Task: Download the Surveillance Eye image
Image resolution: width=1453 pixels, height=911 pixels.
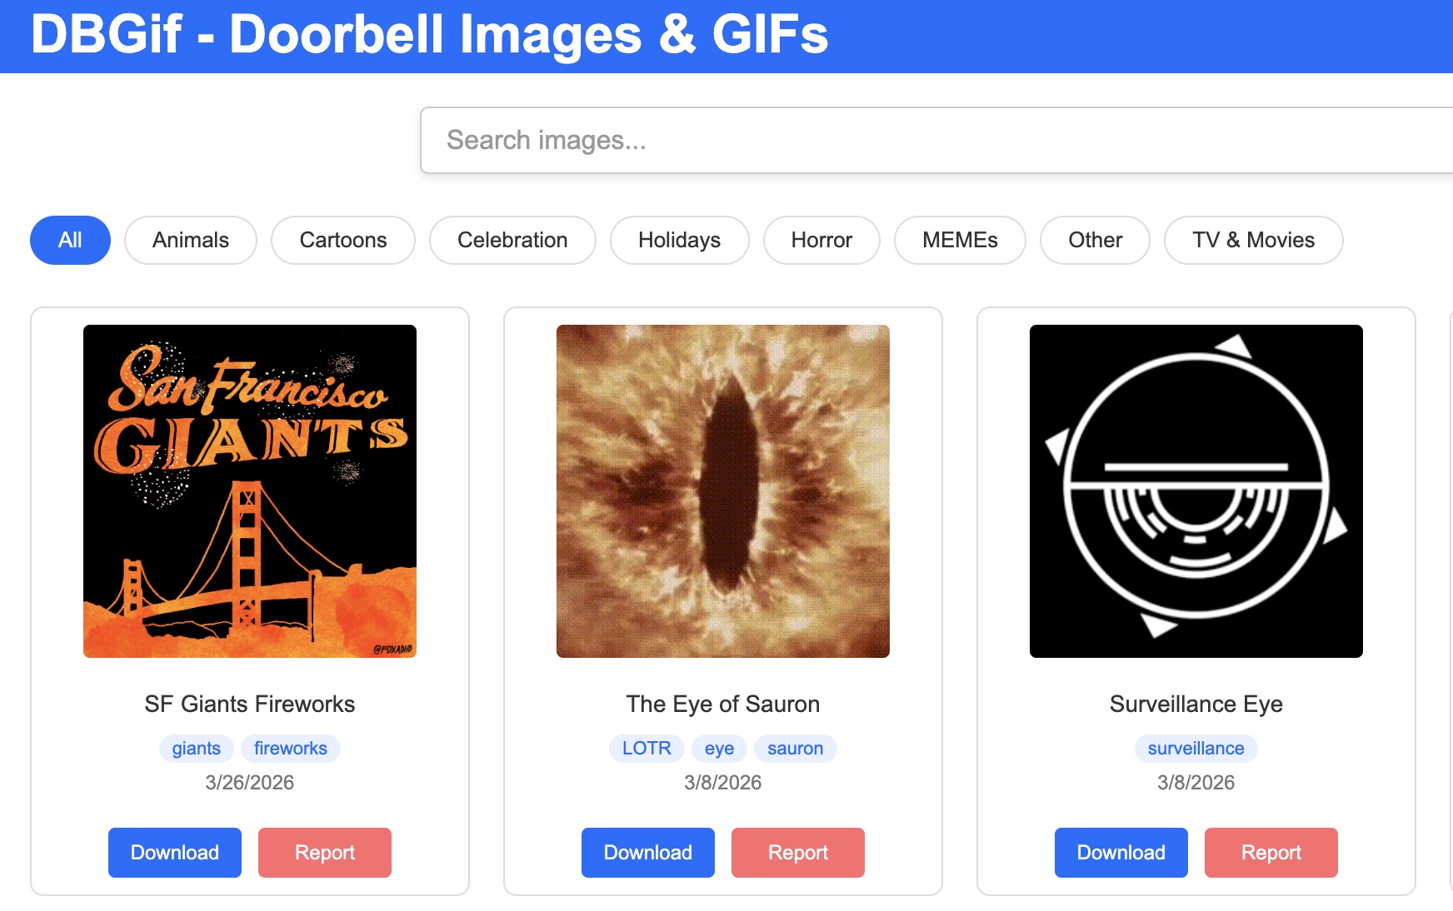Action: pyautogui.click(x=1121, y=852)
